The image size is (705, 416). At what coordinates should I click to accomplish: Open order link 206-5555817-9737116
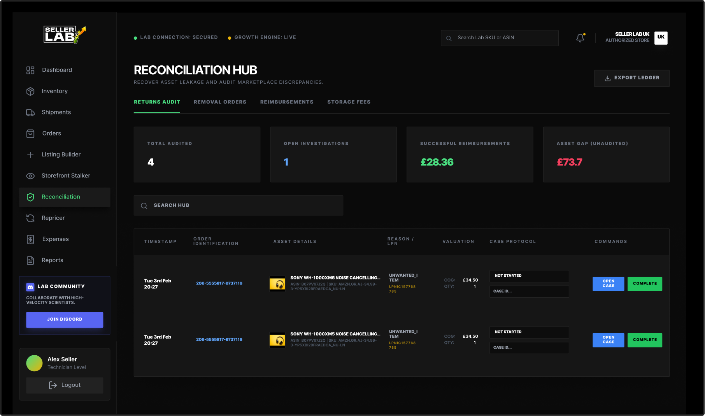[x=219, y=283]
